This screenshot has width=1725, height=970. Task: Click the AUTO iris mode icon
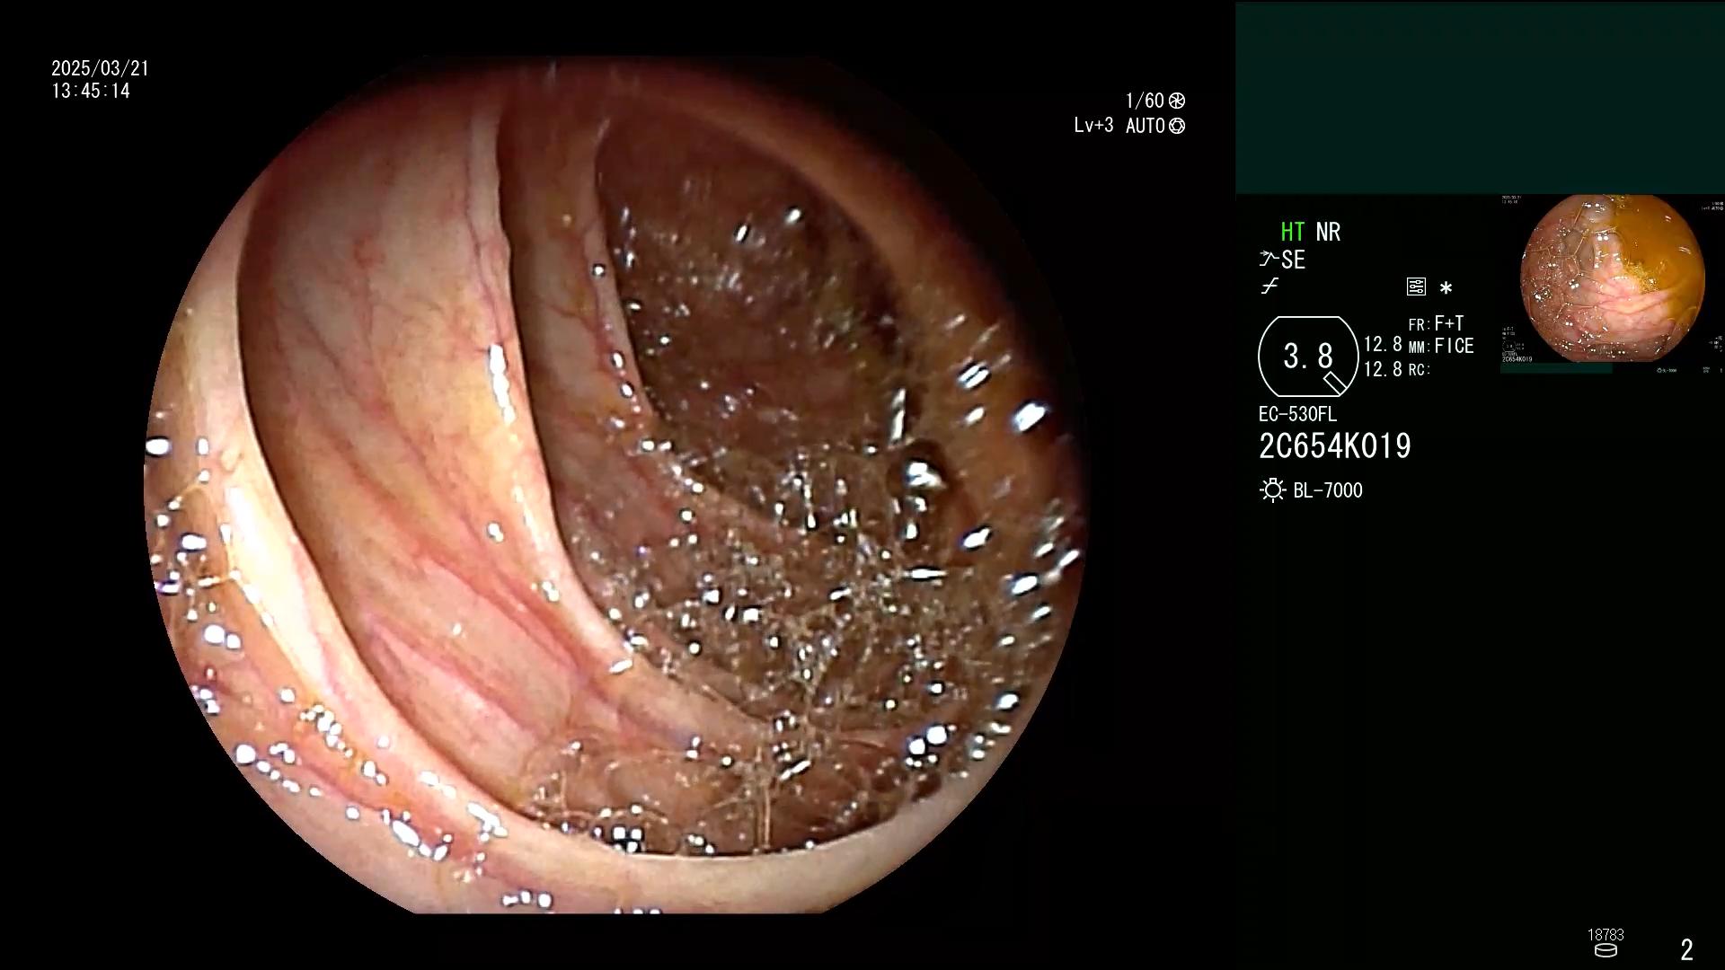click(1177, 126)
